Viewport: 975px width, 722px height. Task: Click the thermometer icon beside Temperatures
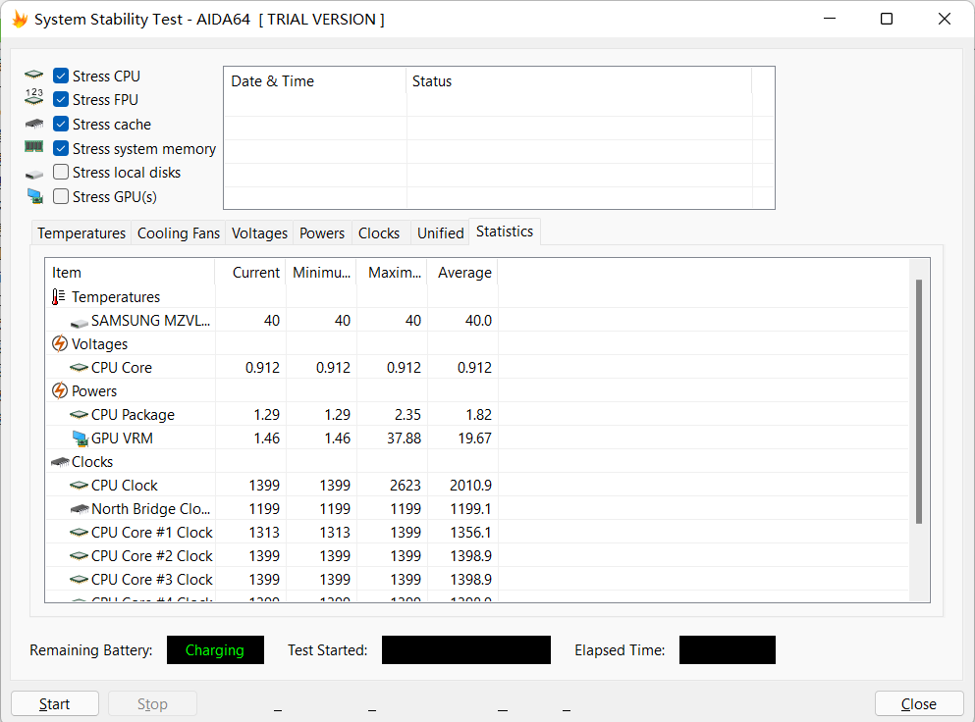[59, 297]
